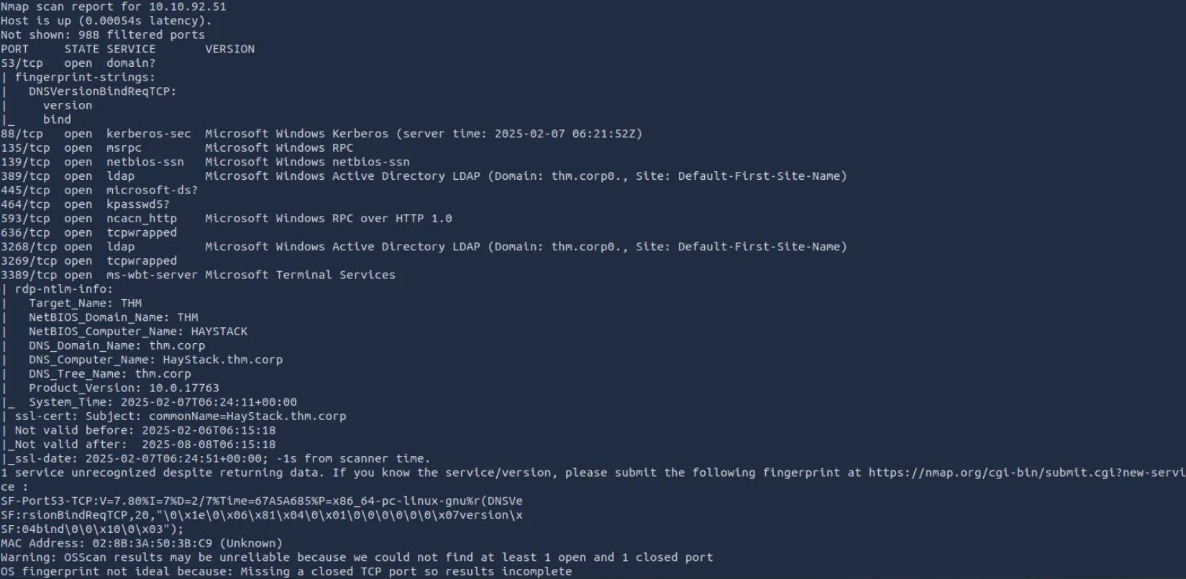Click the Product_Version value 10.0.17763
This screenshot has width=1186, height=579.
coord(183,388)
